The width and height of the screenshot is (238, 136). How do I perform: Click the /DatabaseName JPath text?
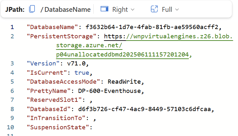click(x=65, y=10)
